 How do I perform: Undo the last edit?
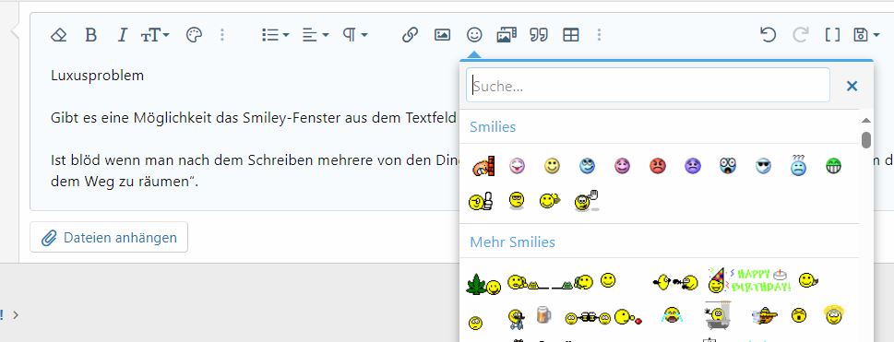(x=768, y=35)
